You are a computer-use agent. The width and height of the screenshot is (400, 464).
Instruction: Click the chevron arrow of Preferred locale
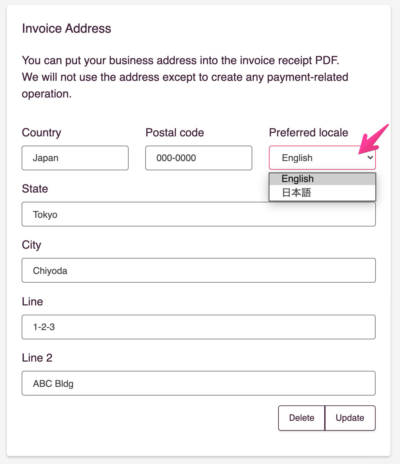tap(370, 158)
